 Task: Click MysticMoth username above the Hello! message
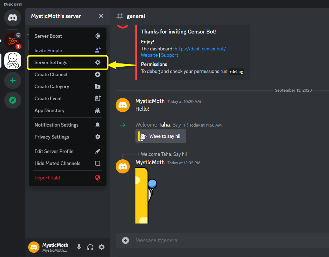[x=150, y=101]
